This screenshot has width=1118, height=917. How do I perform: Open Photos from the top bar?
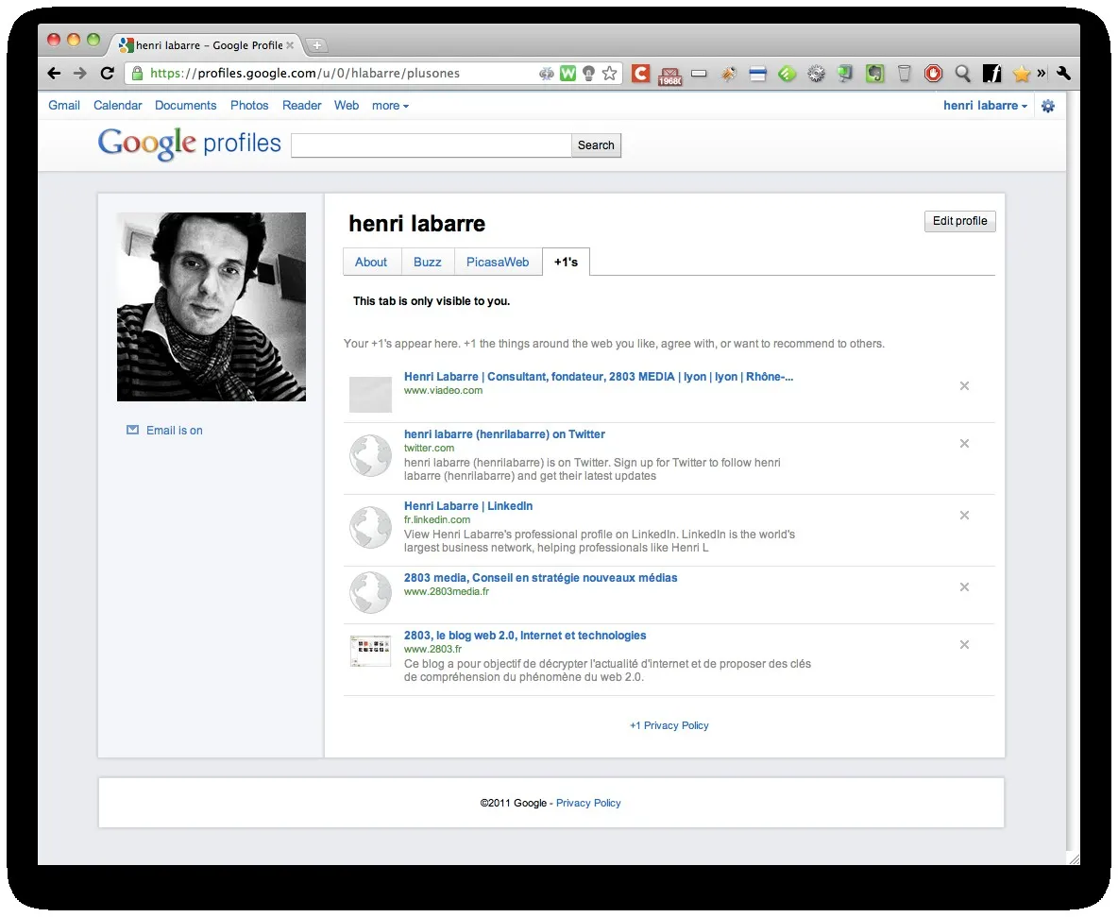coord(249,106)
